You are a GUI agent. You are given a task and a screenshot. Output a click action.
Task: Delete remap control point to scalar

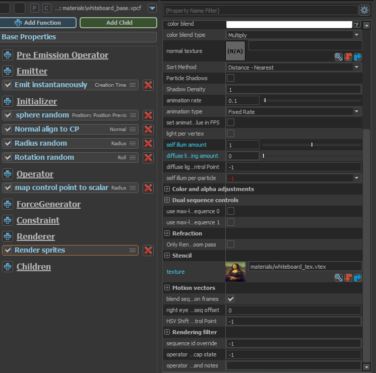(148, 188)
